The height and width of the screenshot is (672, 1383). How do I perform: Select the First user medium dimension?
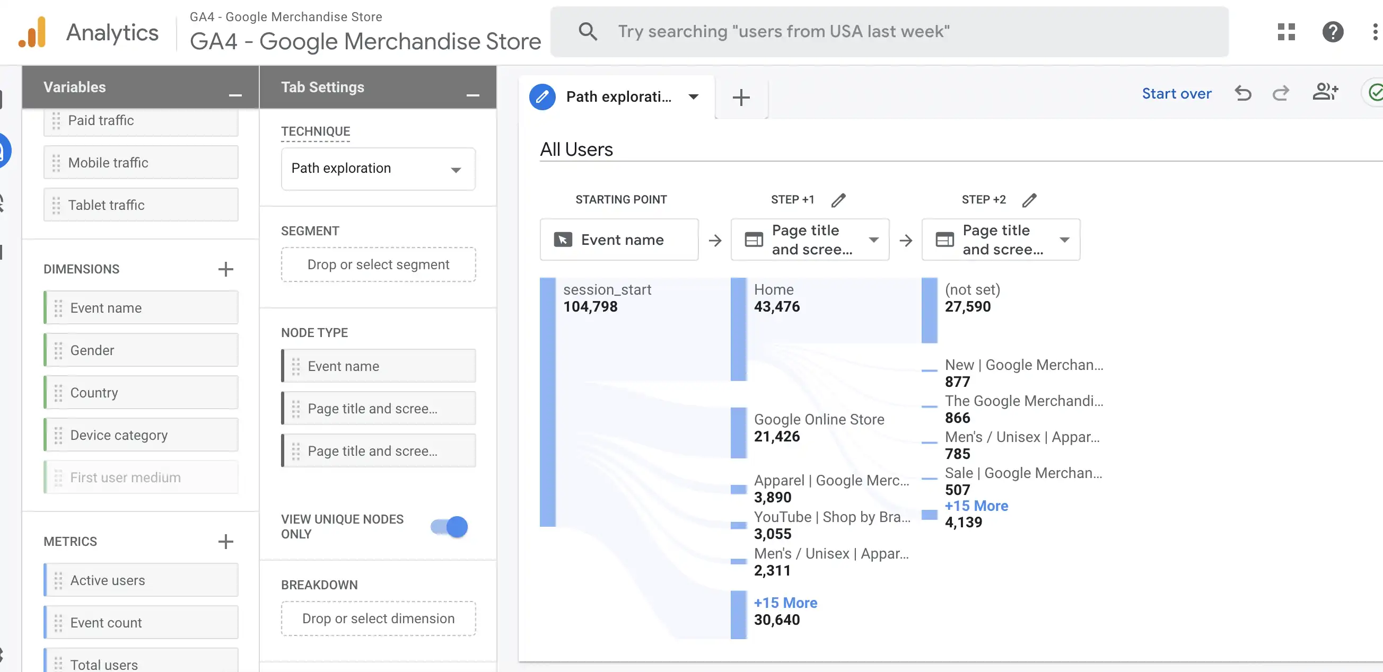coord(141,478)
